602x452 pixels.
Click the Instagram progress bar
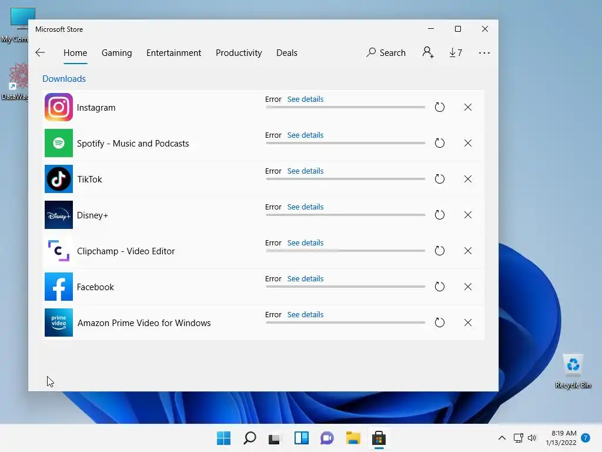tap(346, 107)
